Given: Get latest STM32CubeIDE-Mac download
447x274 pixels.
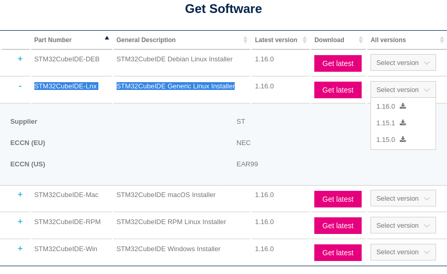Looking at the screenshot, I should pos(338,199).
